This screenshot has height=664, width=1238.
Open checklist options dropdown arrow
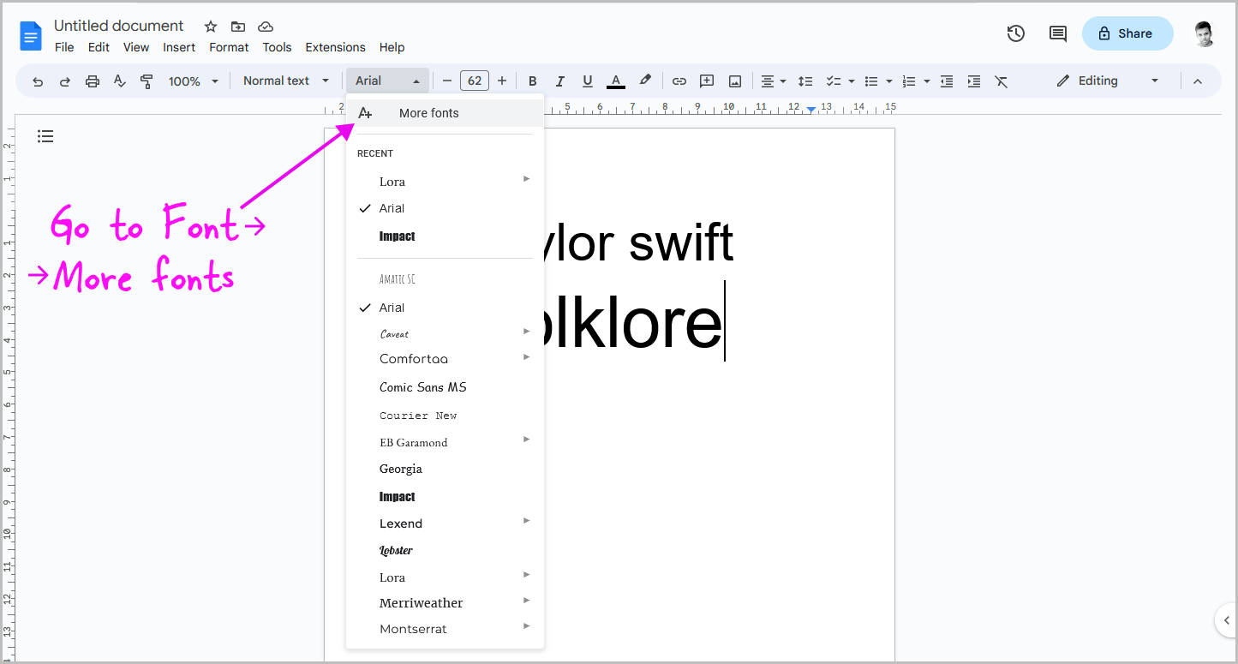[851, 81]
